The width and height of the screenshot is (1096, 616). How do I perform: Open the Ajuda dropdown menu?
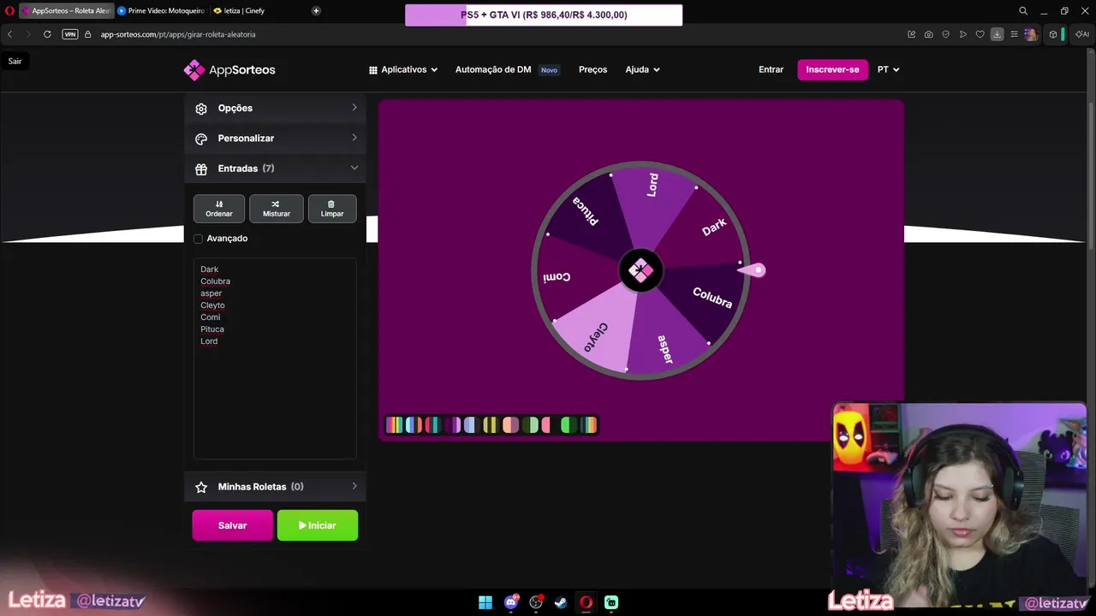pyautogui.click(x=643, y=70)
